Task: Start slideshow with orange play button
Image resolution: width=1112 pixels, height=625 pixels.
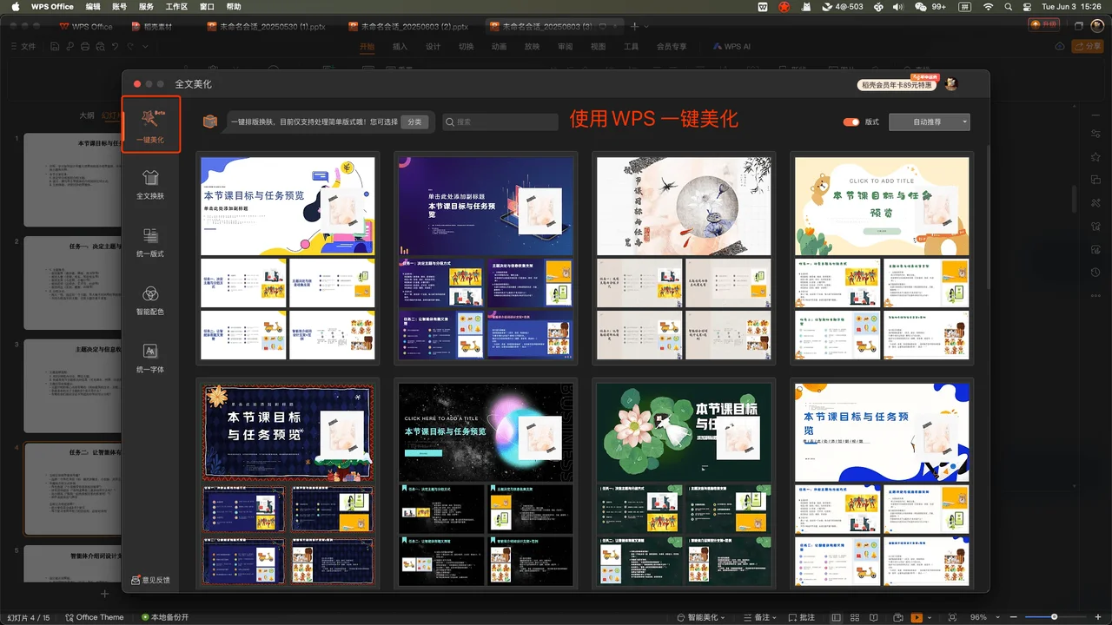Action: 916,617
